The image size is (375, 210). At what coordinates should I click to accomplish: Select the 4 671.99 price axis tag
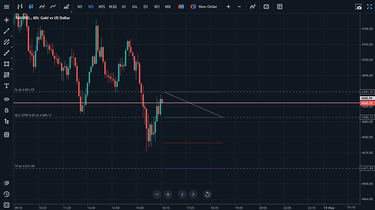367,168
